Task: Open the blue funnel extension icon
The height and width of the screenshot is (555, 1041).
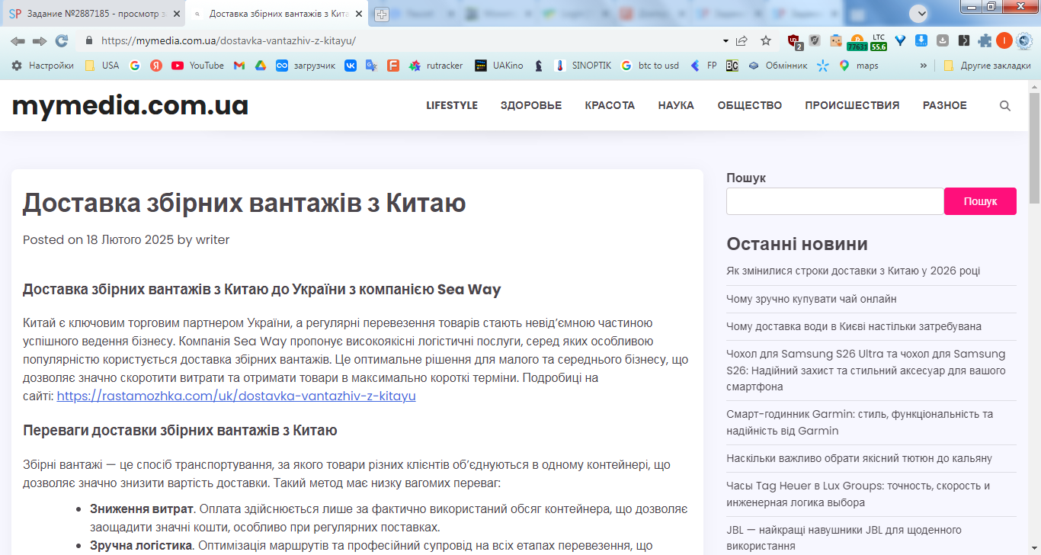Action: pyautogui.click(x=900, y=41)
